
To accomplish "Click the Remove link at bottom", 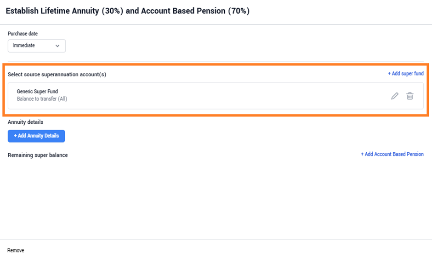I will (16, 250).
